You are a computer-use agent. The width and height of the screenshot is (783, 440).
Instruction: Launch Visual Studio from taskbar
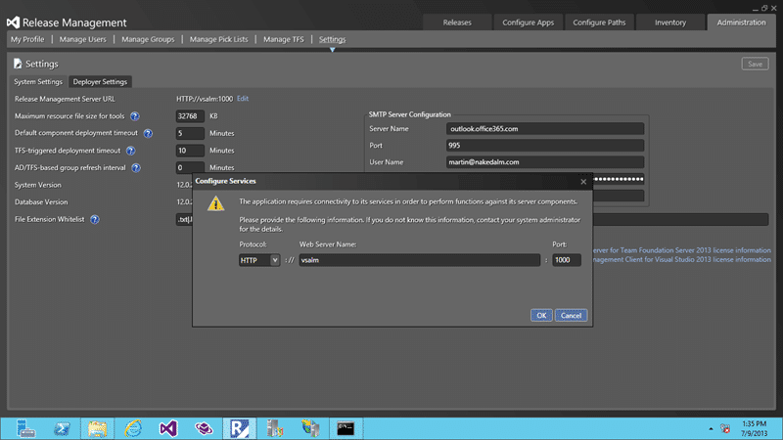tap(168, 428)
